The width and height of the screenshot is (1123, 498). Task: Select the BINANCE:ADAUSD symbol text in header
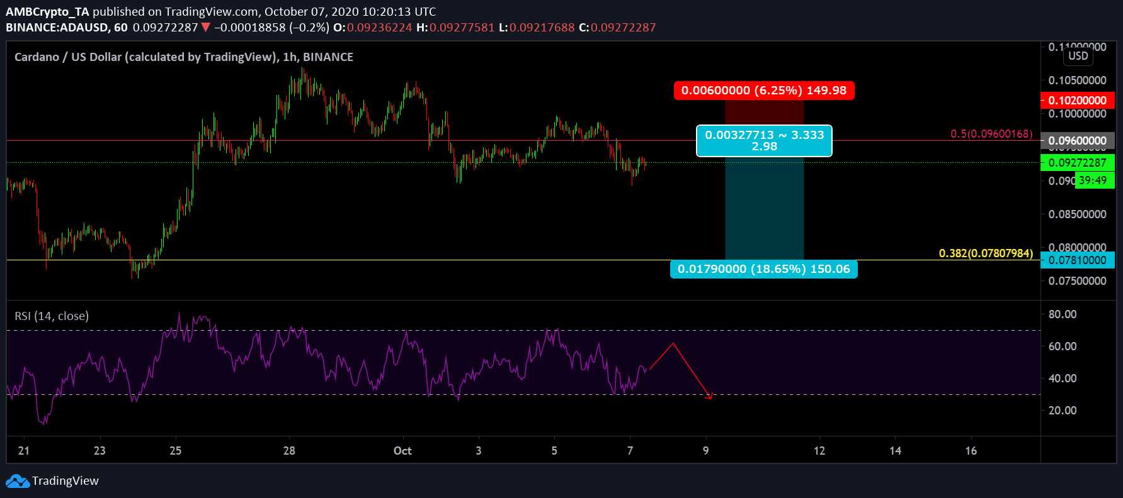click(58, 28)
